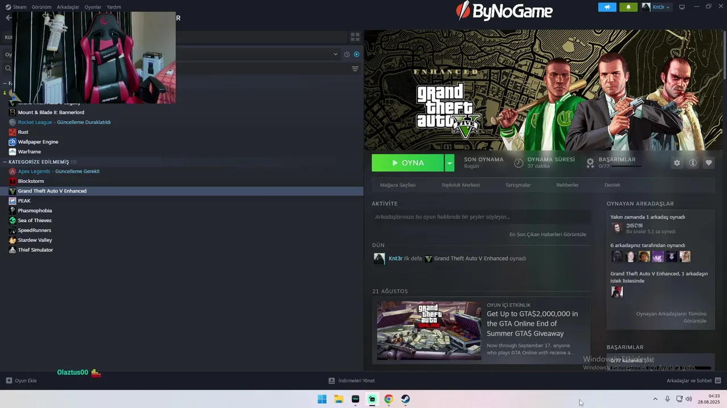Open the Destek tab
Screen dimensions: 727x408
[x=612, y=185]
